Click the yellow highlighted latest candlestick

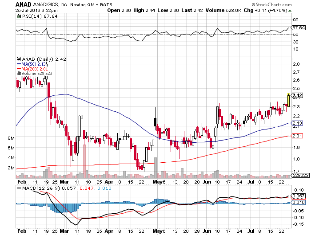[289, 100]
